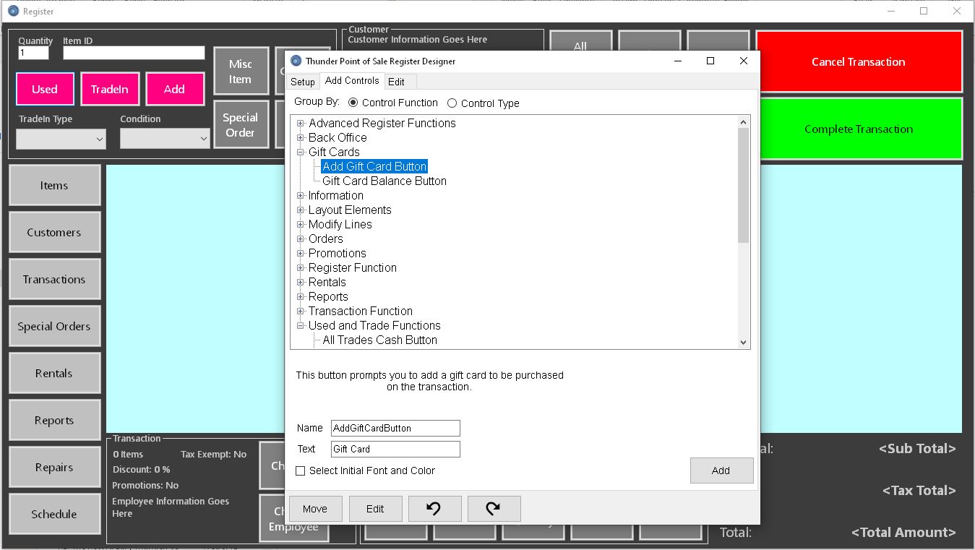
Task: Open the TradeIn Type dropdown
Action: 61,139
